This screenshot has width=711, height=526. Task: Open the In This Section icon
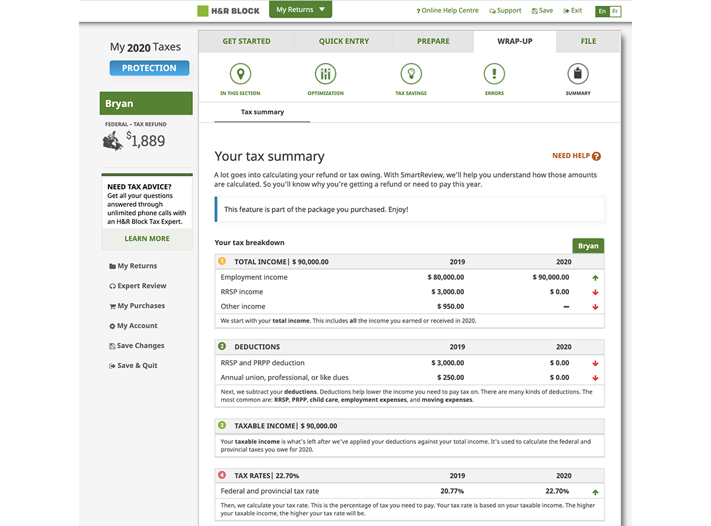[x=240, y=74]
